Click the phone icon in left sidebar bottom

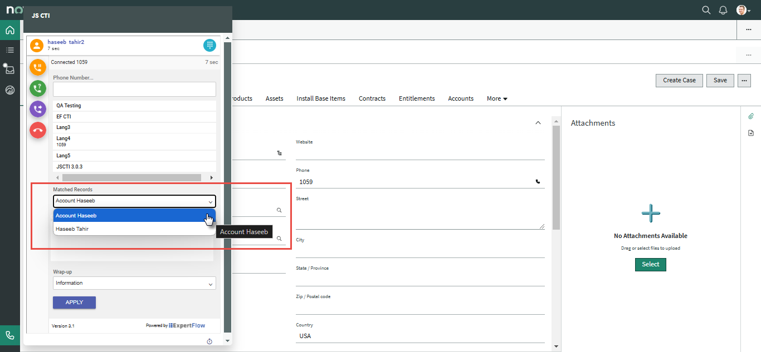pos(10,335)
